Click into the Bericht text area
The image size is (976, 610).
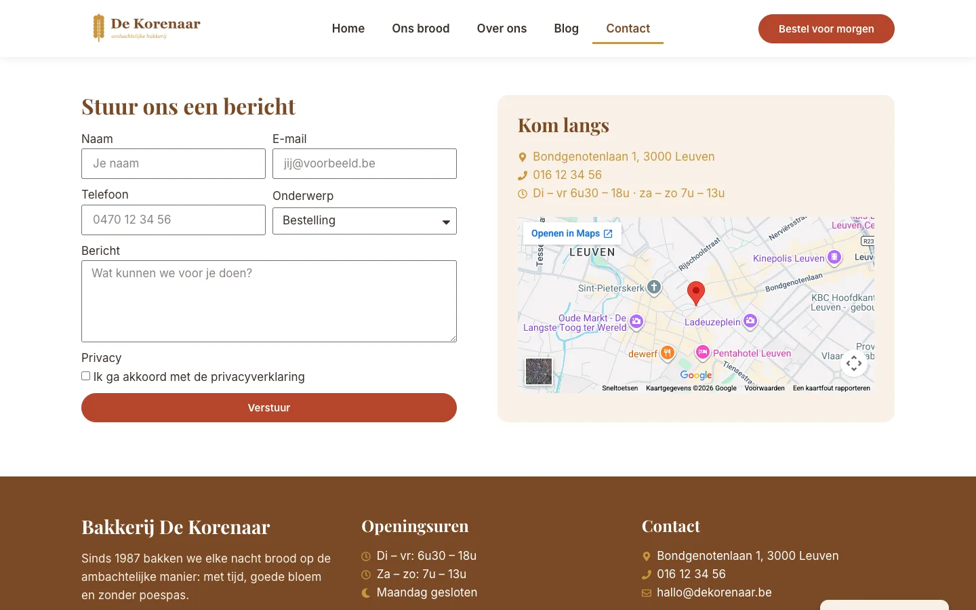pyautogui.click(x=269, y=301)
